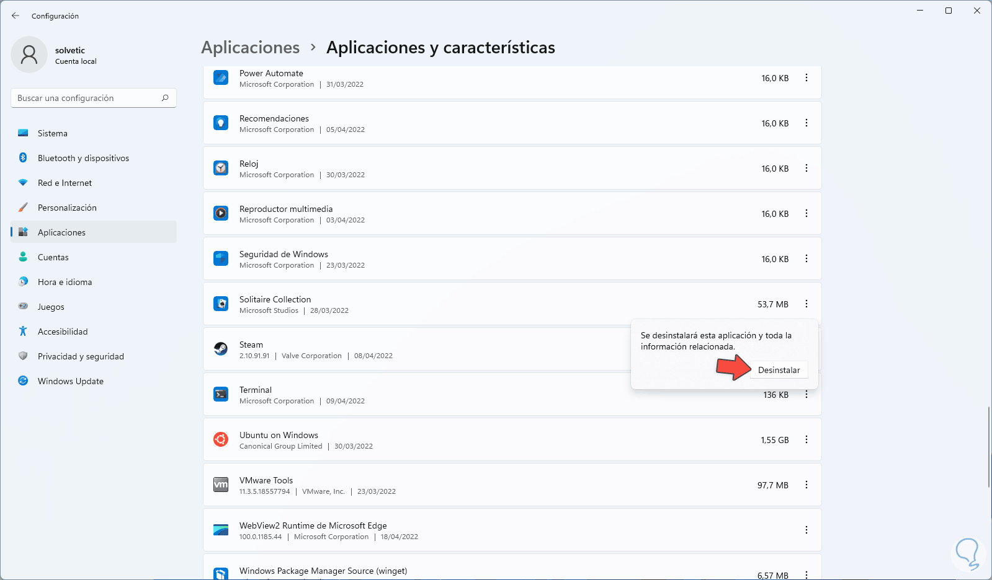Click the solvetic account name
992x580 pixels.
click(x=70, y=50)
